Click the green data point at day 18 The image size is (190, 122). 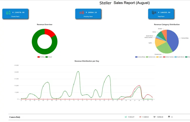point(96,90)
